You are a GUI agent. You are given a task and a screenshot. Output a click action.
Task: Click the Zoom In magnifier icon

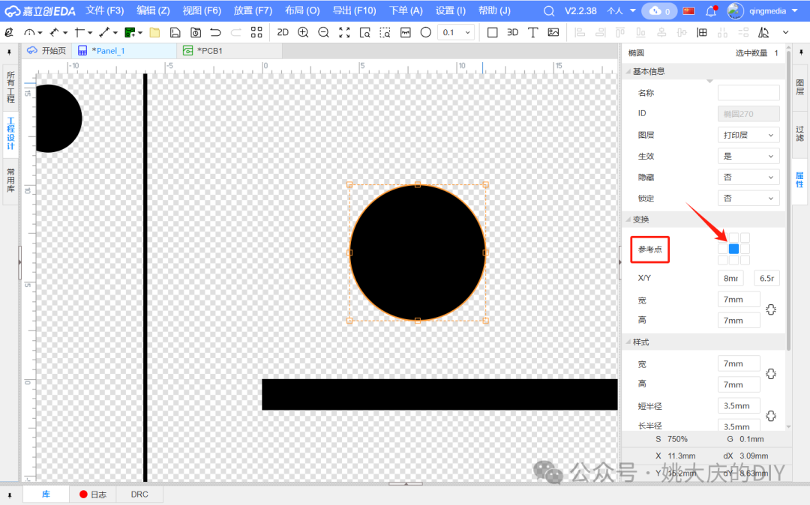tap(303, 32)
